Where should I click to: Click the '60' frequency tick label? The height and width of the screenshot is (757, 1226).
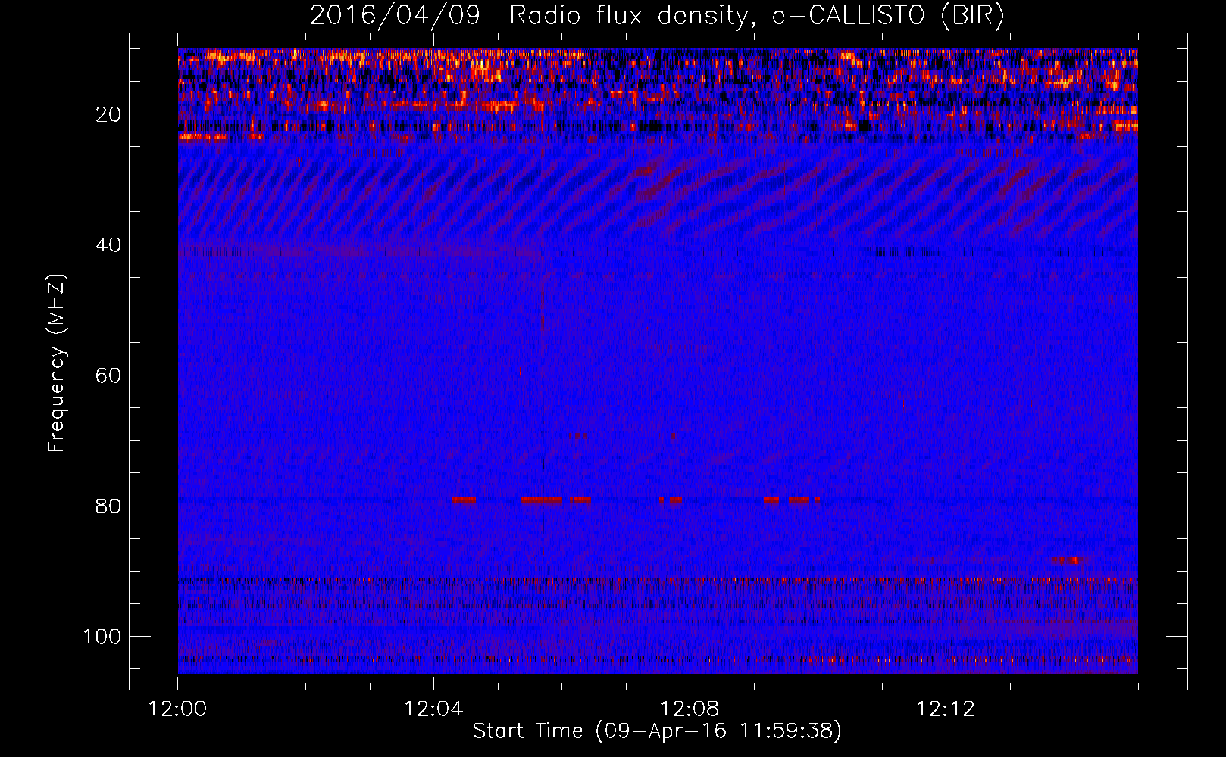pos(109,375)
